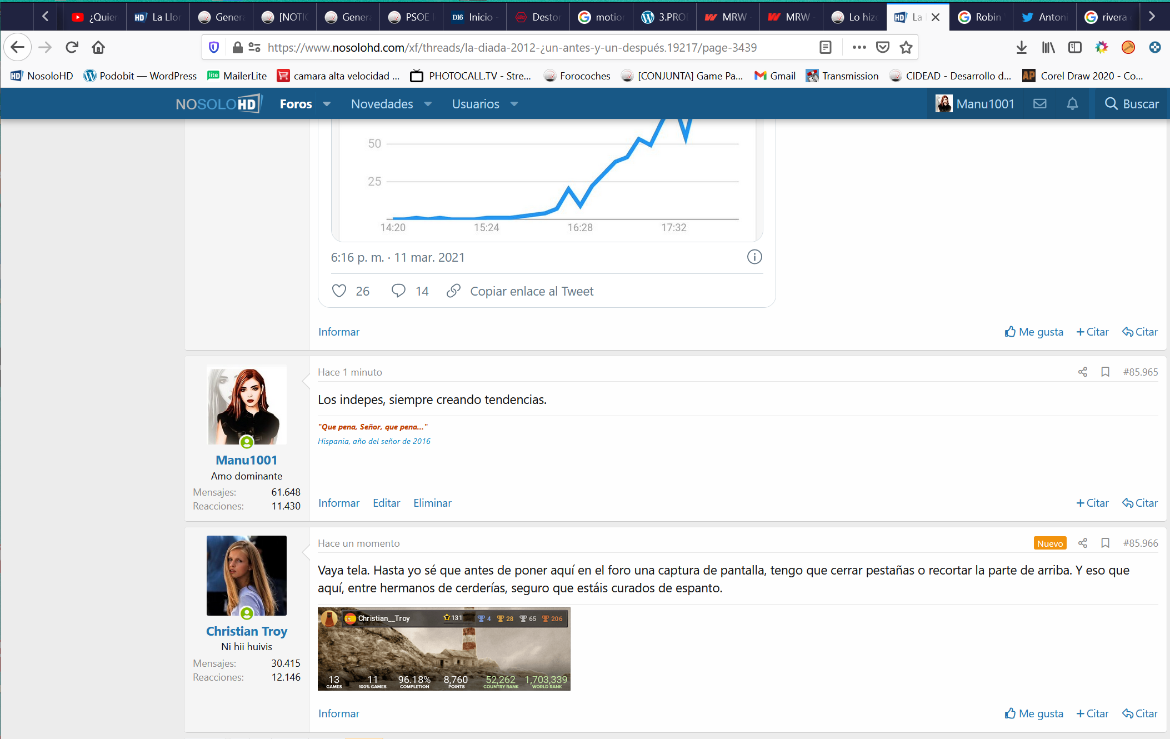This screenshot has height=739, width=1170.
Task: Bookmark this page with the star
Action: click(906, 47)
